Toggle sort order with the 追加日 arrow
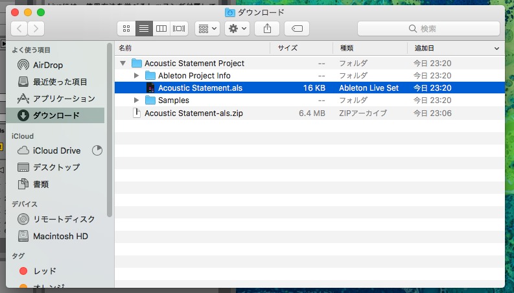 tap(496, 49)
